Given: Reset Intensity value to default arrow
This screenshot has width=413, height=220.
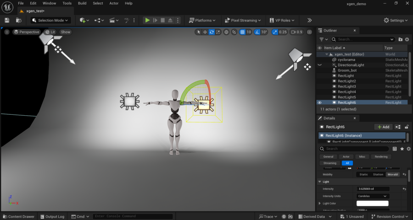Looking at the screenshot, I should tap(404, 189).
